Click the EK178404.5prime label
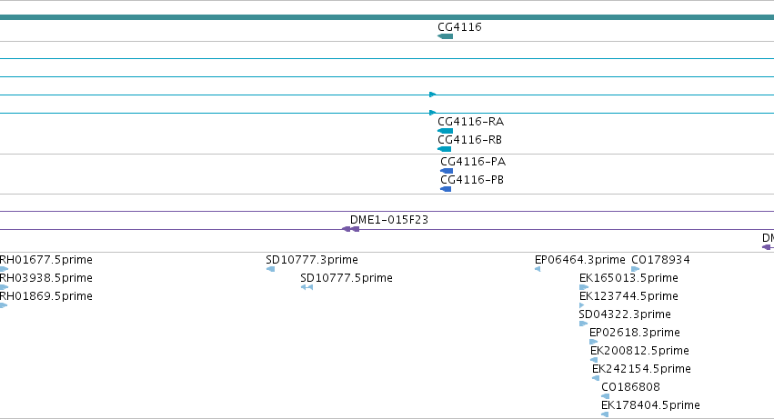This screenshot has height=419, width=774. pos(650,405)
